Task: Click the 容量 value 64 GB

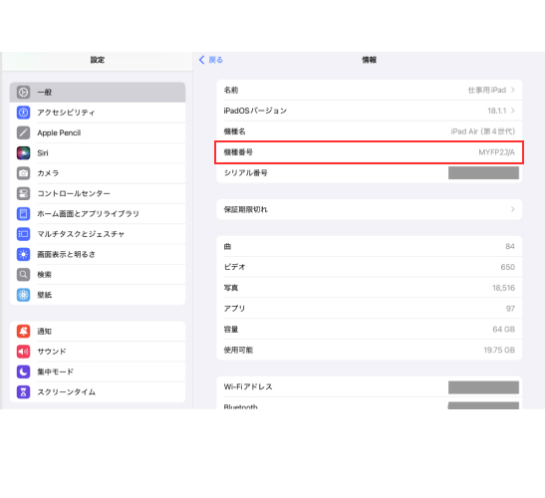Action: [x=503, y=329]
